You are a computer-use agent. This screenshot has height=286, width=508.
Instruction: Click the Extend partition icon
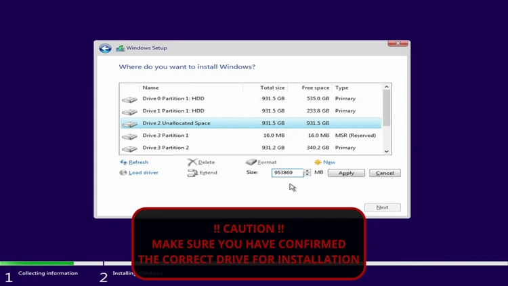[192, 173]
